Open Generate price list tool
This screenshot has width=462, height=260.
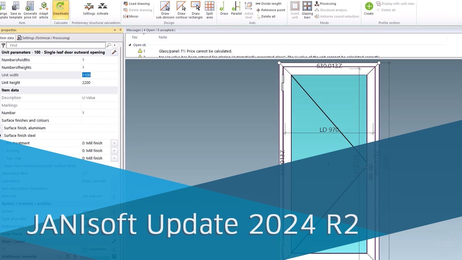[x=30, y=10]
